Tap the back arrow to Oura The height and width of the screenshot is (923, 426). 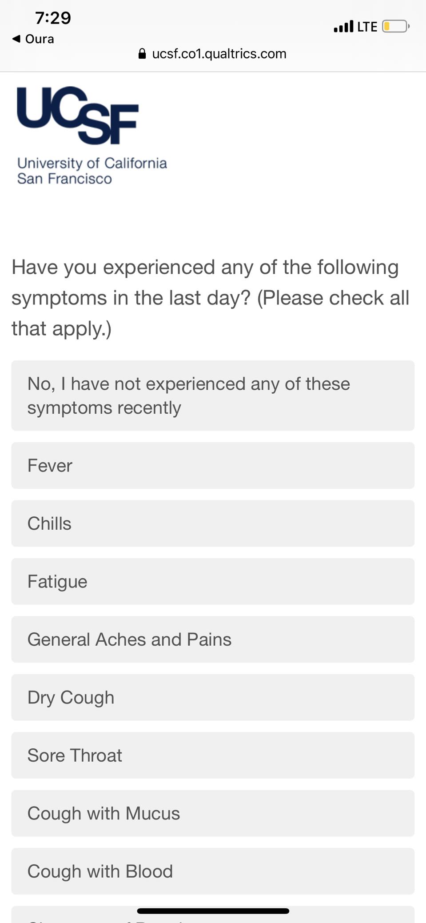16,39
